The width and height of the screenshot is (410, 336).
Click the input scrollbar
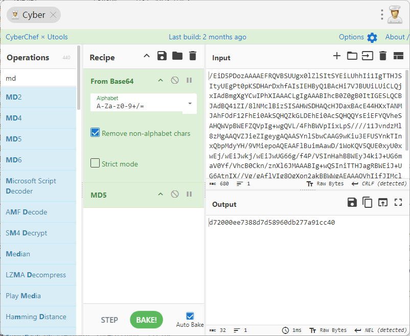point(407,110)
